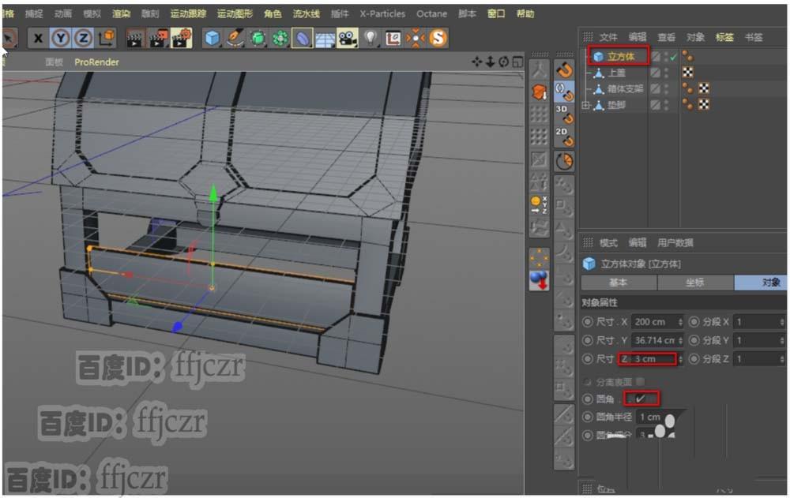Expand the 垫脚 object hierarchy
The height and width of the screenshot is (498, 790).
[585, 105]
